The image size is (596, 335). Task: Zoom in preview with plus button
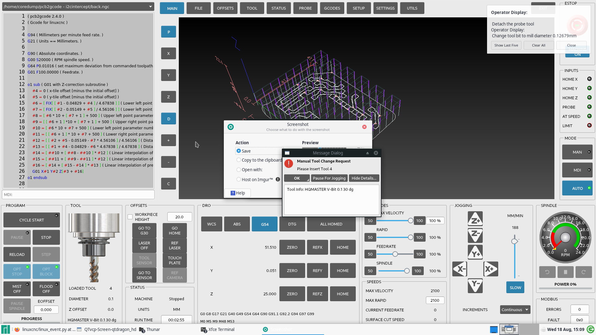(169, 140)
